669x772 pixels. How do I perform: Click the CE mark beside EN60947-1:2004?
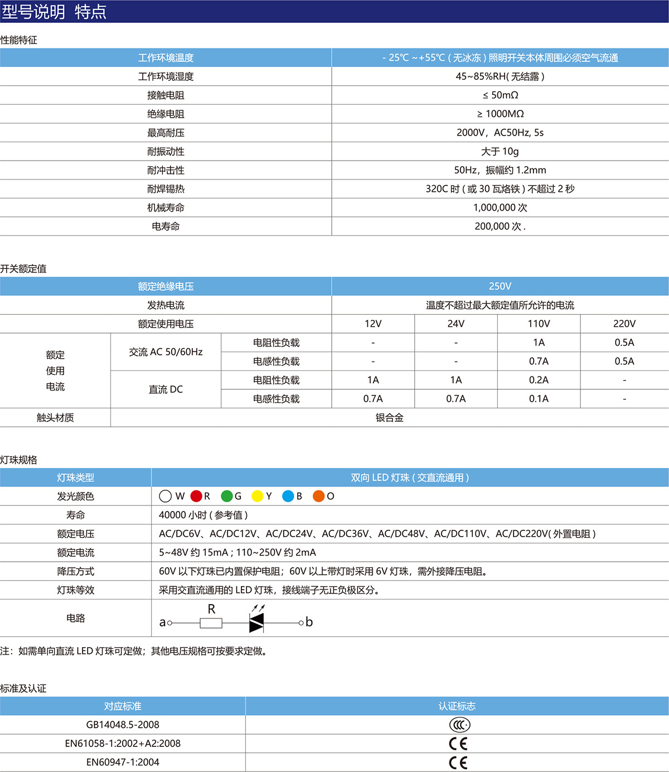click(458, 763)
